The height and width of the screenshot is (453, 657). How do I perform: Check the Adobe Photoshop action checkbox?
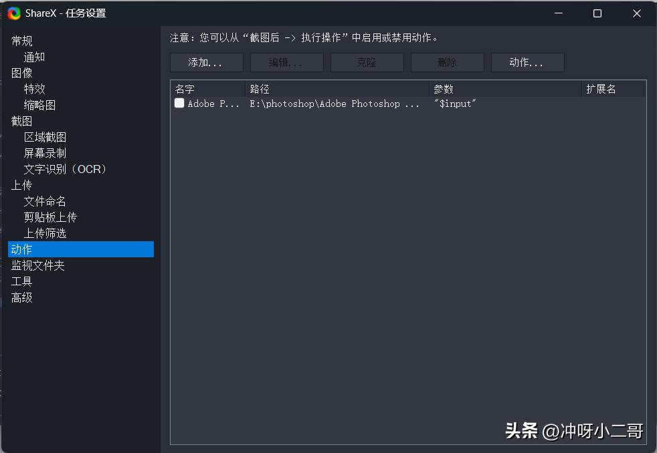(178, 104)
